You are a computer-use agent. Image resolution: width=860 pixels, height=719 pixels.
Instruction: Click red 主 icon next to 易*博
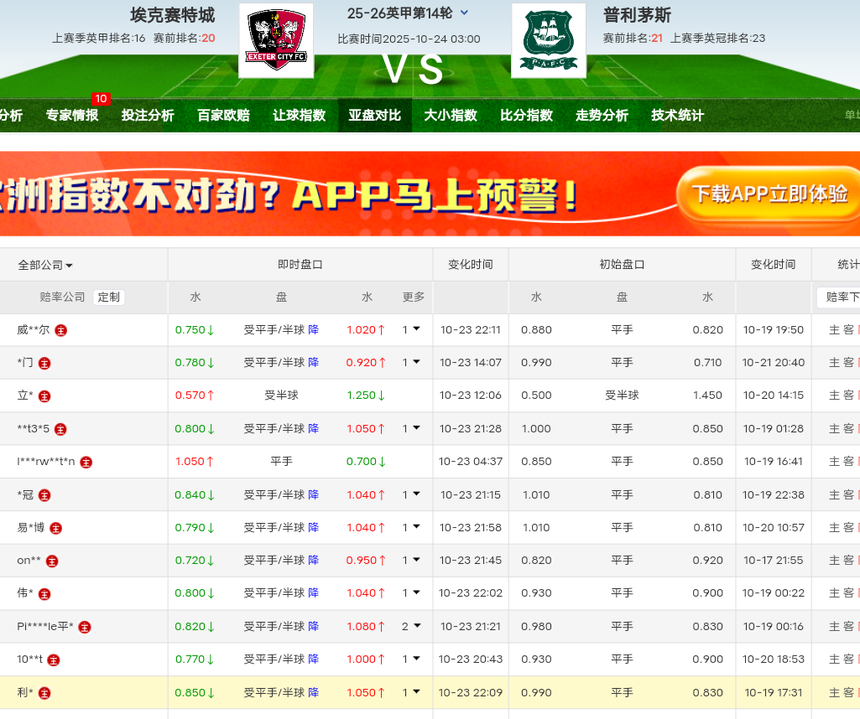56,528
